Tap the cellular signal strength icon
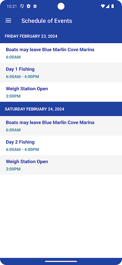The image size is (122, 265). tap(107, 6)
